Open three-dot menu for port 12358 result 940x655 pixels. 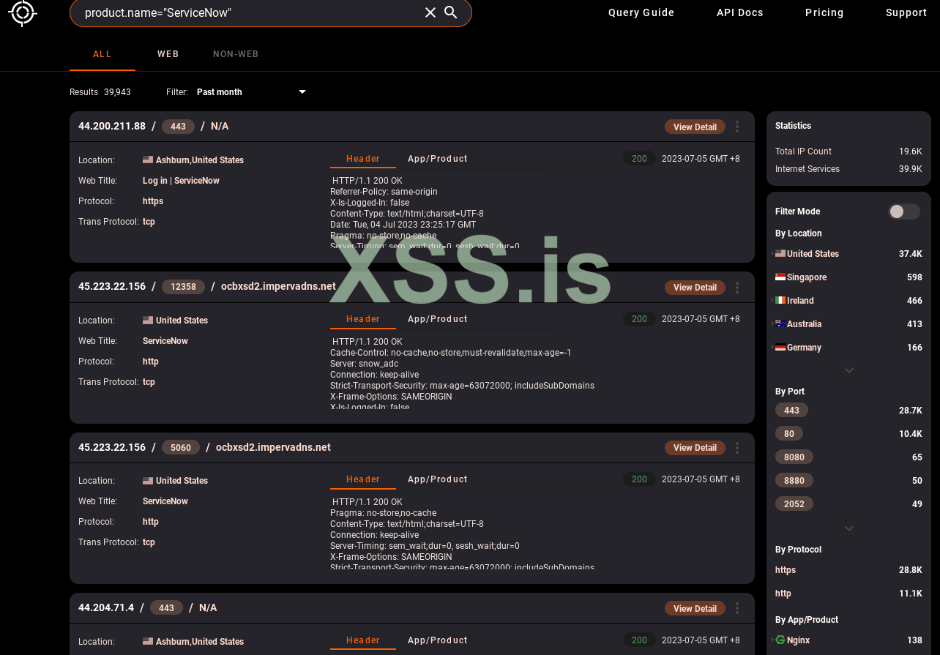[x=737, y=287]
